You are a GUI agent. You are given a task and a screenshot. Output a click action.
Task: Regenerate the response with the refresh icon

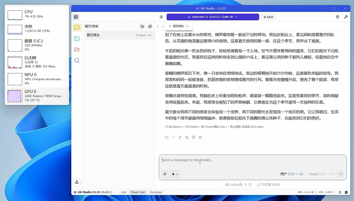click(167, 137)
